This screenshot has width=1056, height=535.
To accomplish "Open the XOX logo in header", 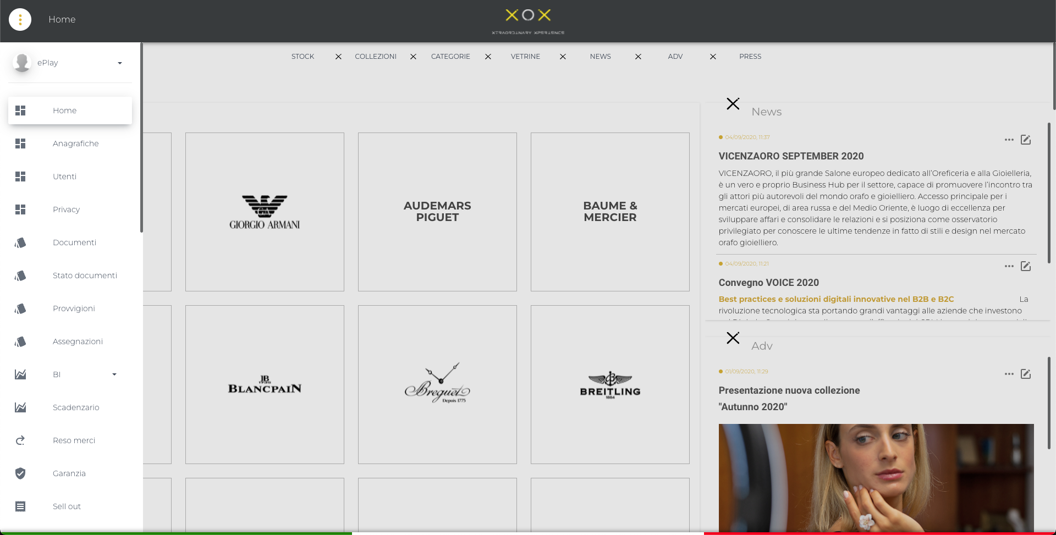I will (x=528, y=21).
